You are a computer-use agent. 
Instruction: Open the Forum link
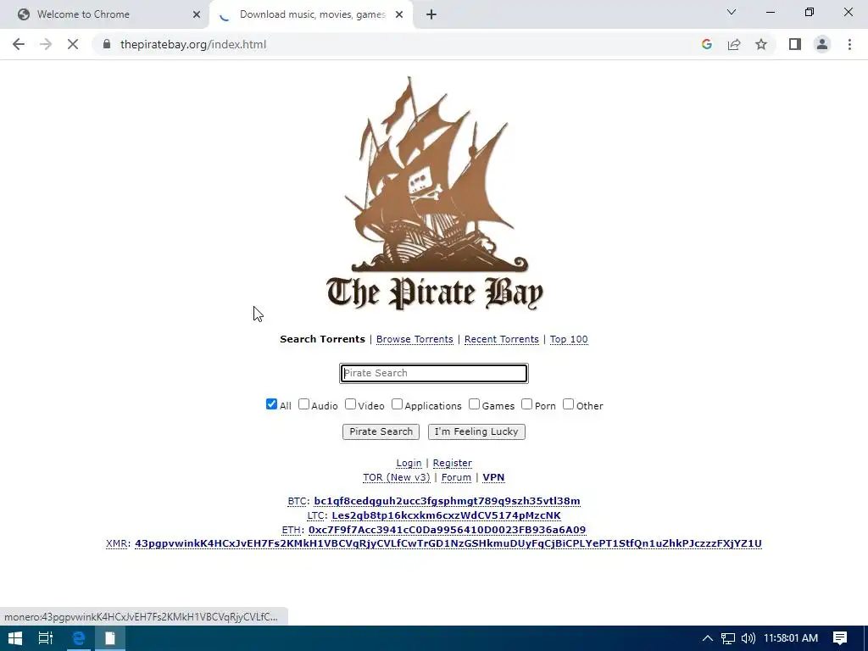[x=456, y=477]
